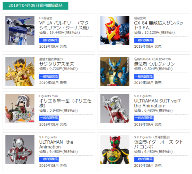Click the キリエ＆隼一型 product title
192x174 pixels.
65,103
